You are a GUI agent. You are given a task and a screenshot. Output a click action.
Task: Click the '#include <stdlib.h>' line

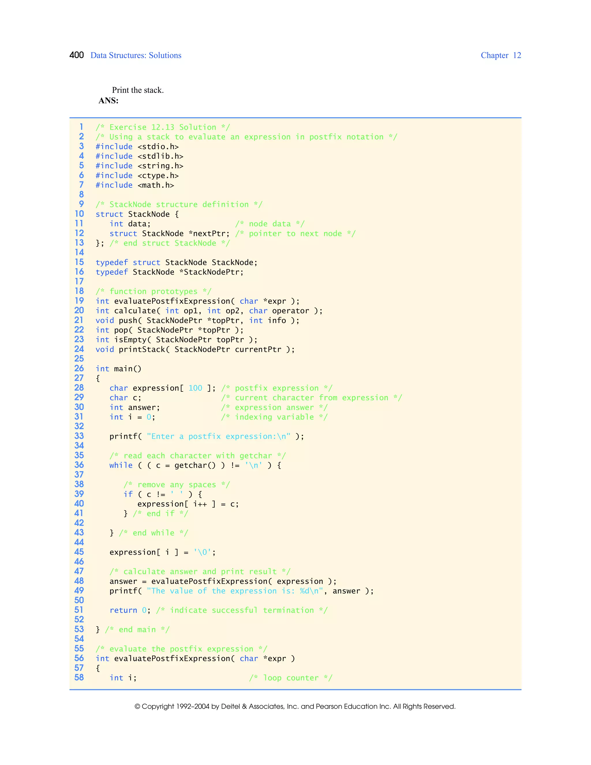(139, 156)
